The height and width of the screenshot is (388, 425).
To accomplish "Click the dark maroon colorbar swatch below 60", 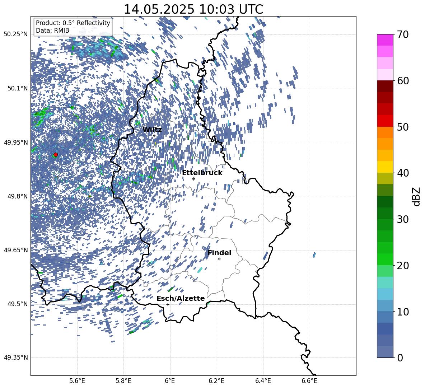I will [385, 86].
